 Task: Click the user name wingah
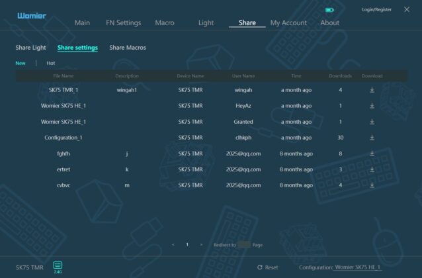point(243,90)
